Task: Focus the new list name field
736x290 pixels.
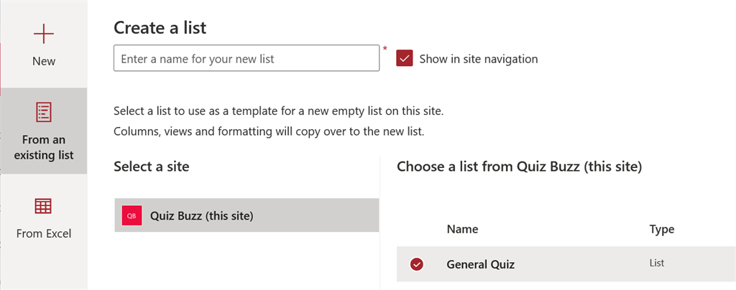Action: click(x=246, y=59)
